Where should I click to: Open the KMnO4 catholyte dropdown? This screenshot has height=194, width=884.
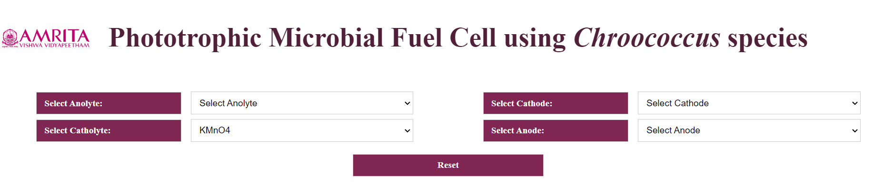[302, 130]
